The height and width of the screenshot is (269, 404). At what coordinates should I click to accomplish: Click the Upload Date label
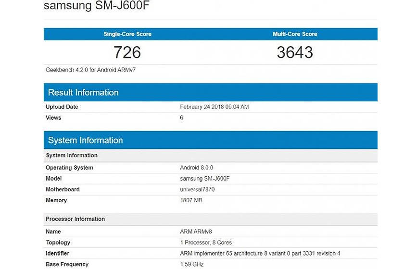(x=62, y=107)
